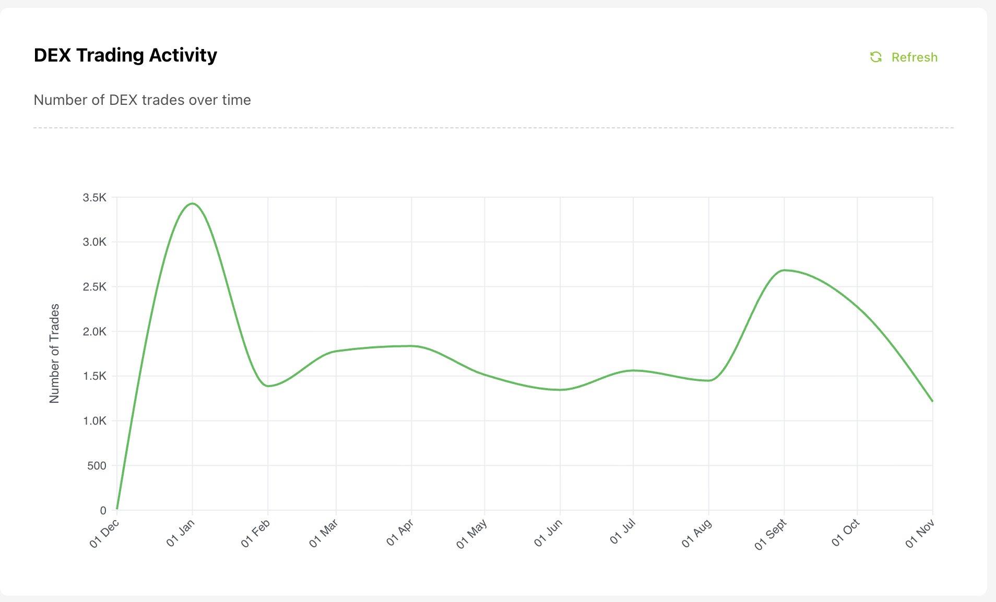Click the 01 Jan peak on the line

tap(193, 203)
